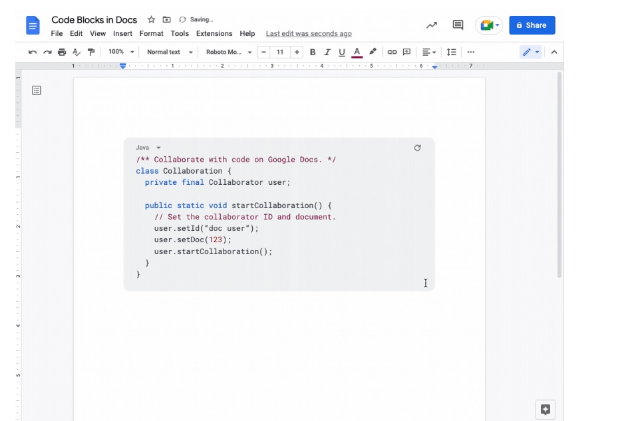Screen dimensions: 622x421
Task: Show the document outline
Action: (37, 90)
